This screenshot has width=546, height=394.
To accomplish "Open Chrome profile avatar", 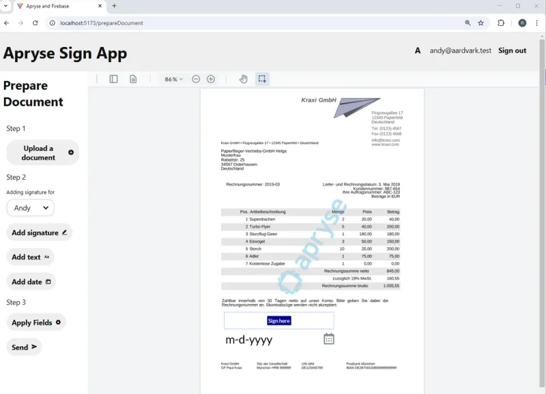I will pos(522,23).
